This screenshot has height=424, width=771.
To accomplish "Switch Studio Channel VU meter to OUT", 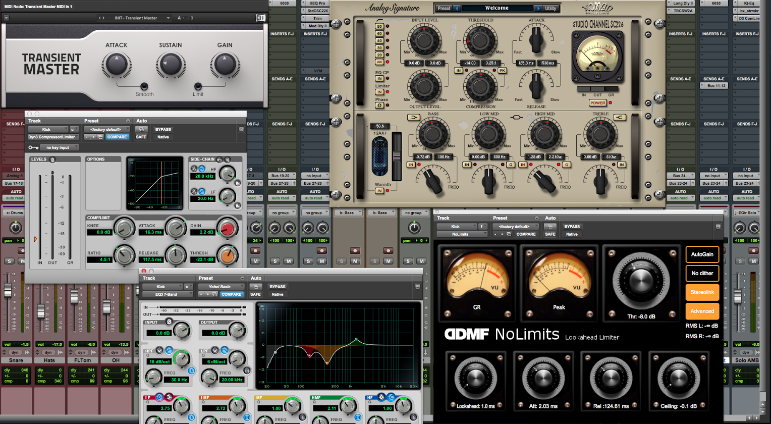I will click(597, 89).
